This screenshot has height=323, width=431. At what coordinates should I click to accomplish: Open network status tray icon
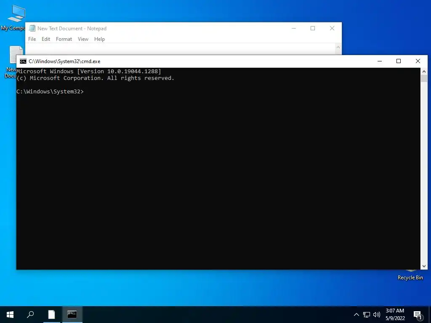(367, 315)
